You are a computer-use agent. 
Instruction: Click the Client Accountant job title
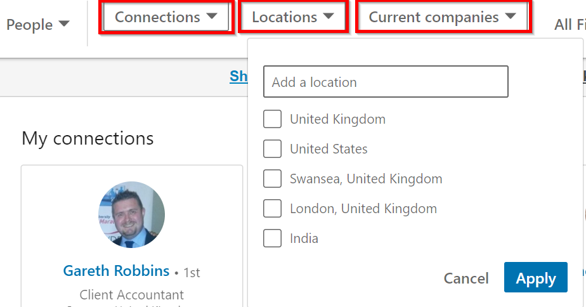(132, 294)
